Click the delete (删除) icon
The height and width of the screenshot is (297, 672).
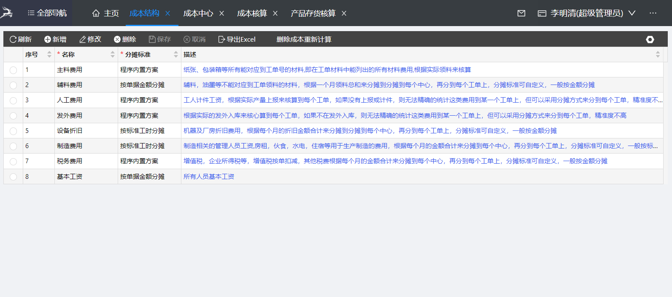[x=117, y=40]
